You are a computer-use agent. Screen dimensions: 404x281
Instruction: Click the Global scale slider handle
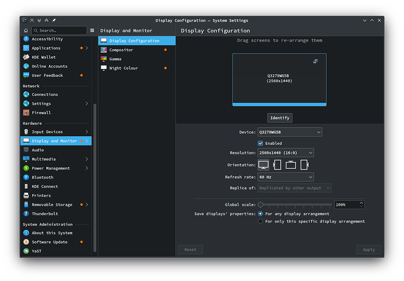(x=261, y=204)
